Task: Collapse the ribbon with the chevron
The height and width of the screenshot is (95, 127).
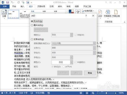Action: click(x=124, y=22)
